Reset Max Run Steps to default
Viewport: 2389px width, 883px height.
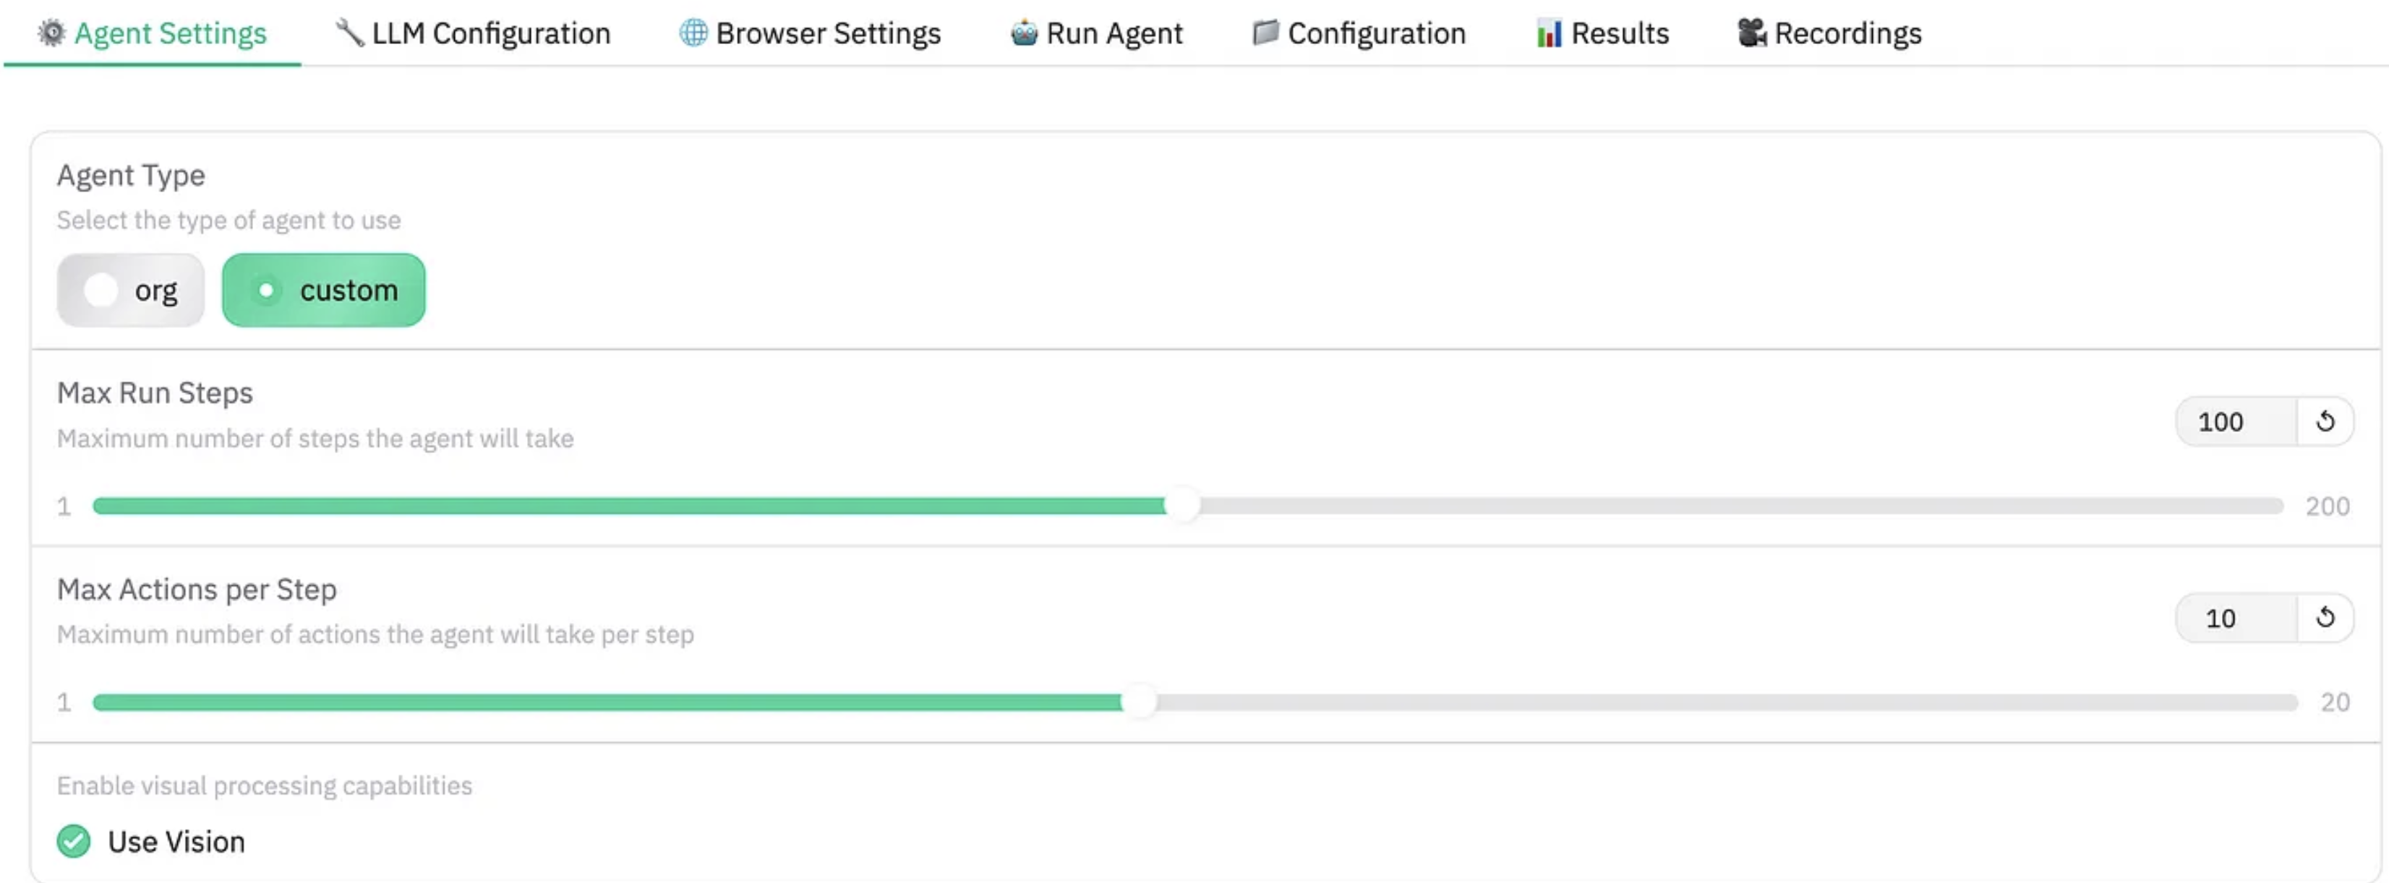pyautogui.click(x=2325, y=421)
